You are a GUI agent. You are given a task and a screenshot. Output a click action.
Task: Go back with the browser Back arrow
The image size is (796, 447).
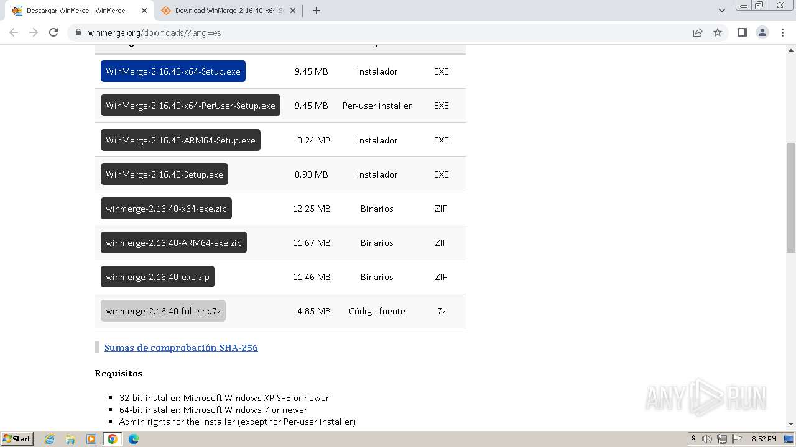14,32
